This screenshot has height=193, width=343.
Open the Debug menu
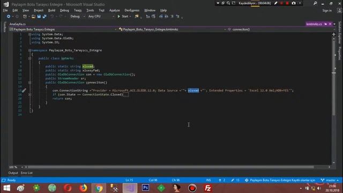(x=64, y=10)
